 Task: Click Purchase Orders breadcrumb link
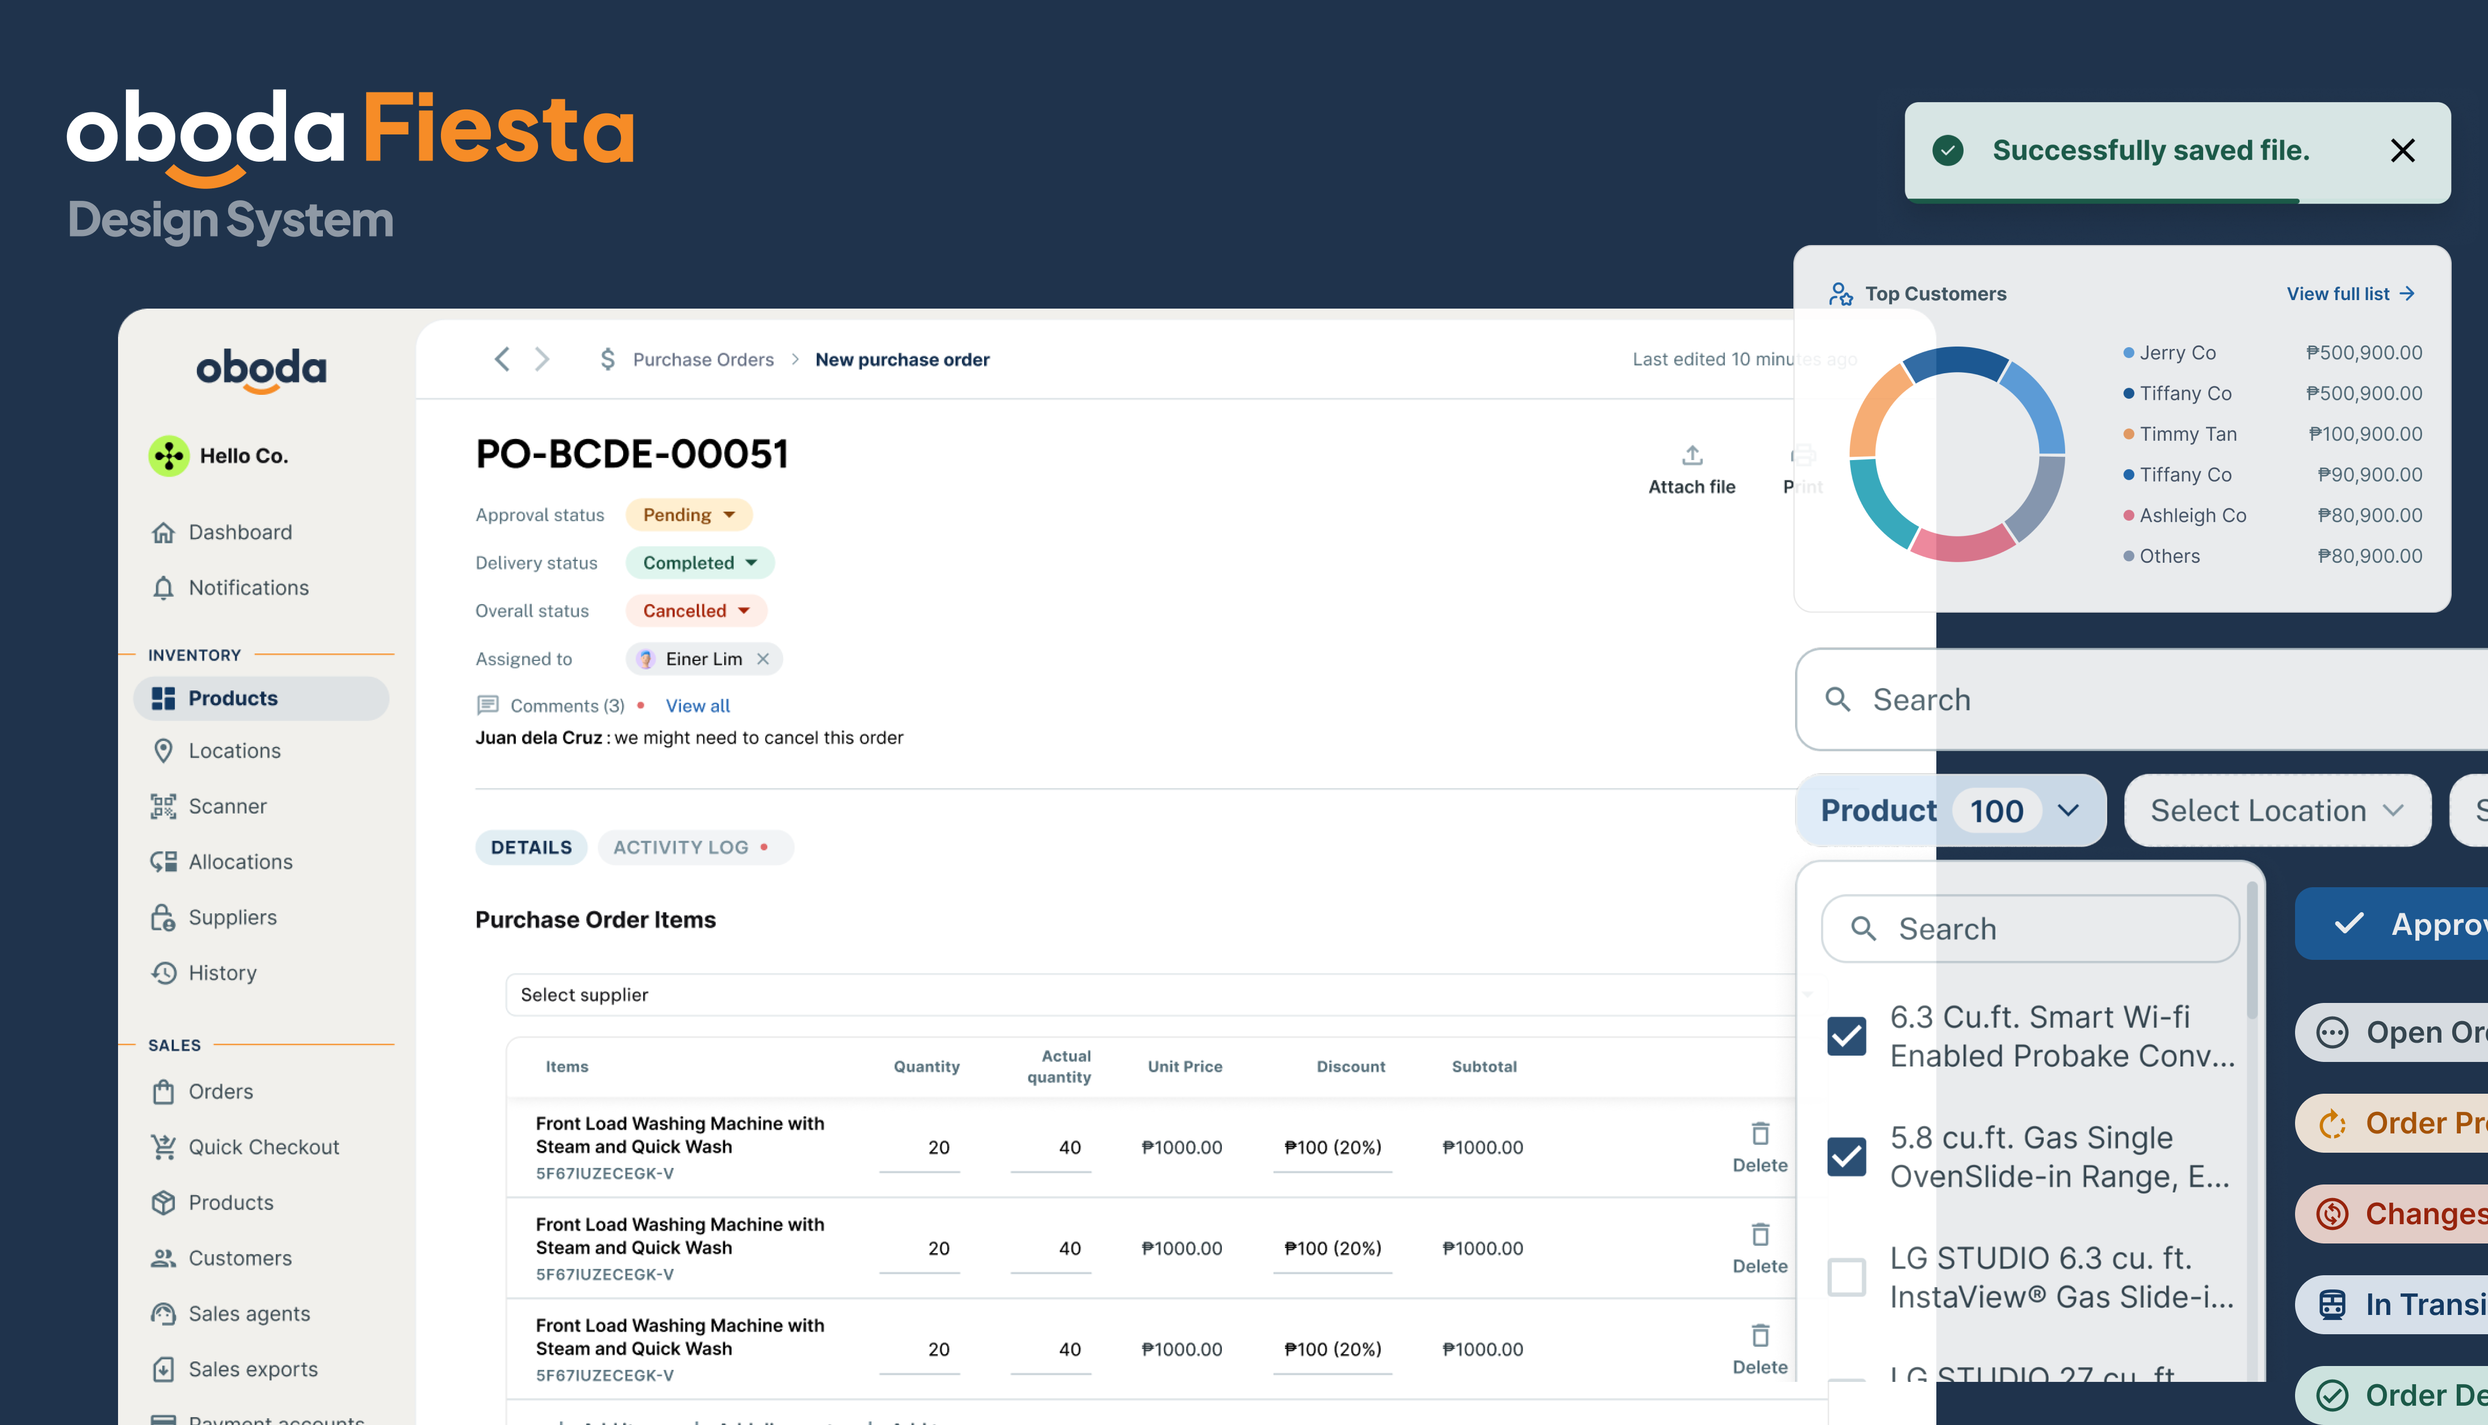[703, 359]
